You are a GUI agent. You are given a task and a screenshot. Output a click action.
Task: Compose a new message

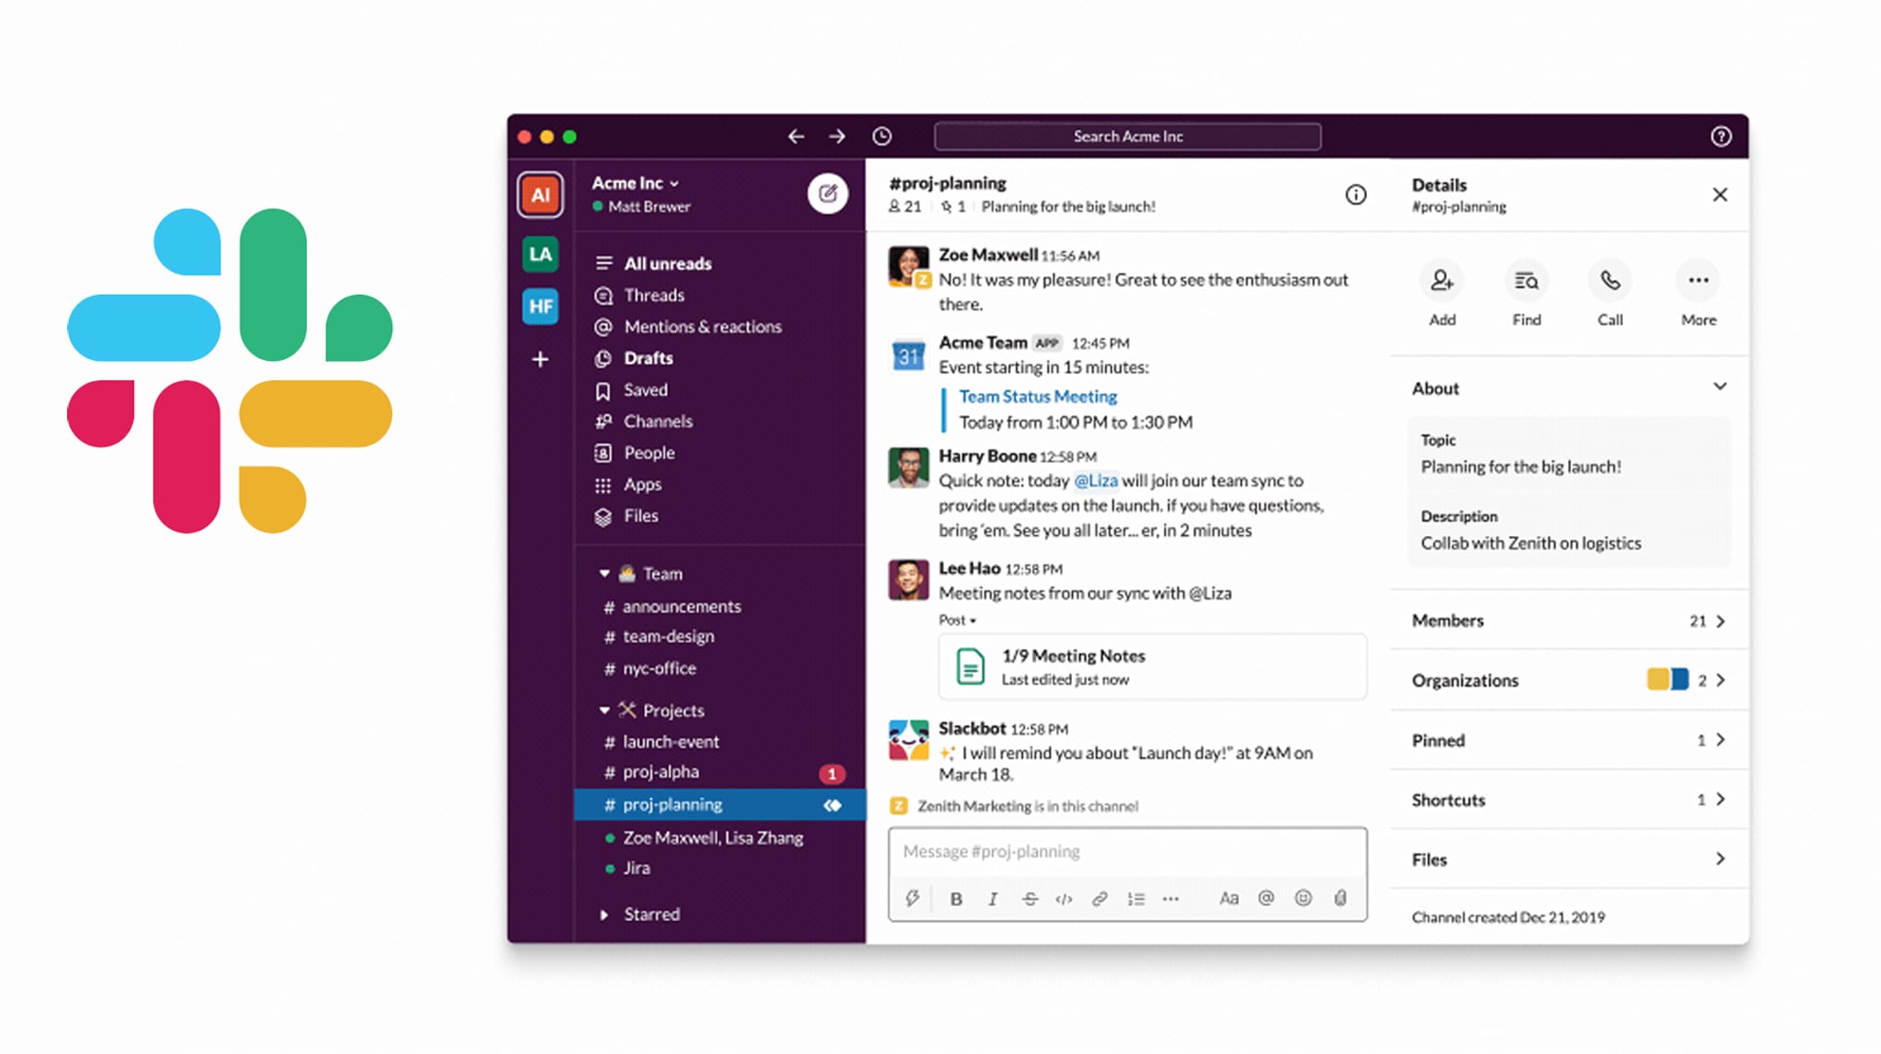(x=828, y=194)
